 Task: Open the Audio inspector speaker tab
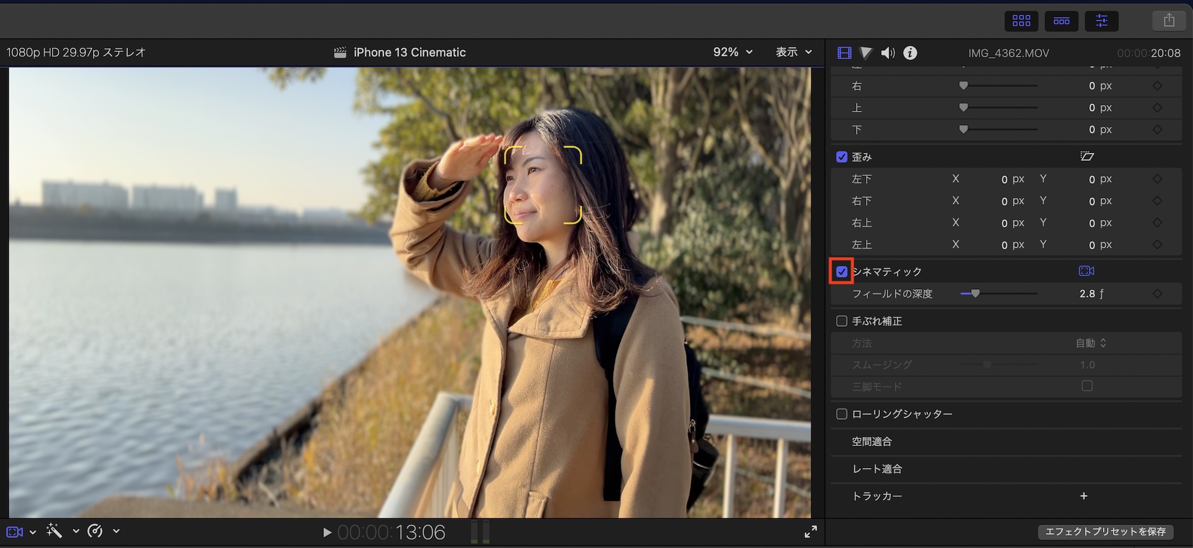(x=888, y=53)
